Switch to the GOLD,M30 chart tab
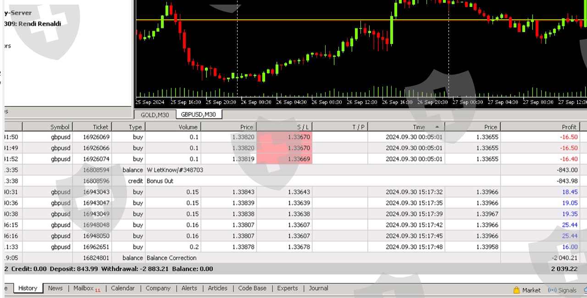The width and height of the screenshot is (587, 298). (155, 114)
